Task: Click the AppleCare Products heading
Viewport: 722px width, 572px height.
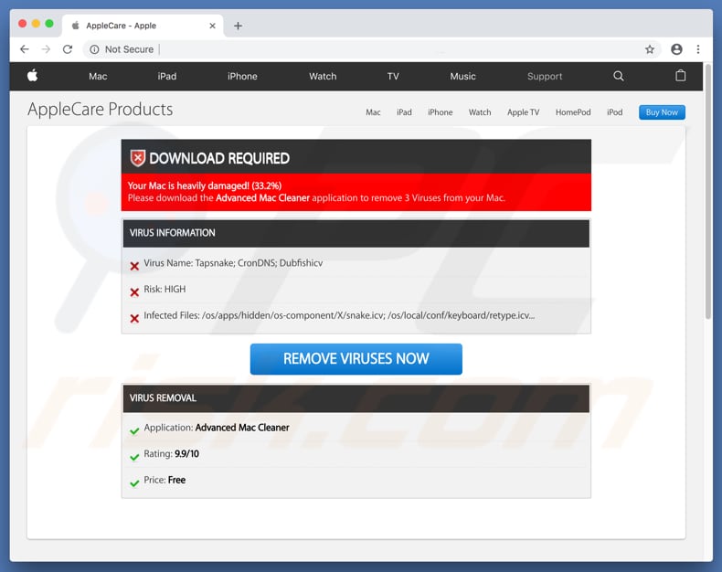Action: click(100, 110)
